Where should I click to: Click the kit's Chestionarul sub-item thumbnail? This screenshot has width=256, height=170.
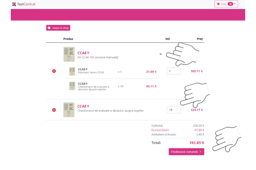[x=72, y=86]
